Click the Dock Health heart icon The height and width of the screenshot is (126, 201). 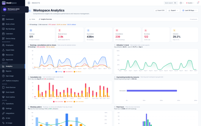(3, 92)
